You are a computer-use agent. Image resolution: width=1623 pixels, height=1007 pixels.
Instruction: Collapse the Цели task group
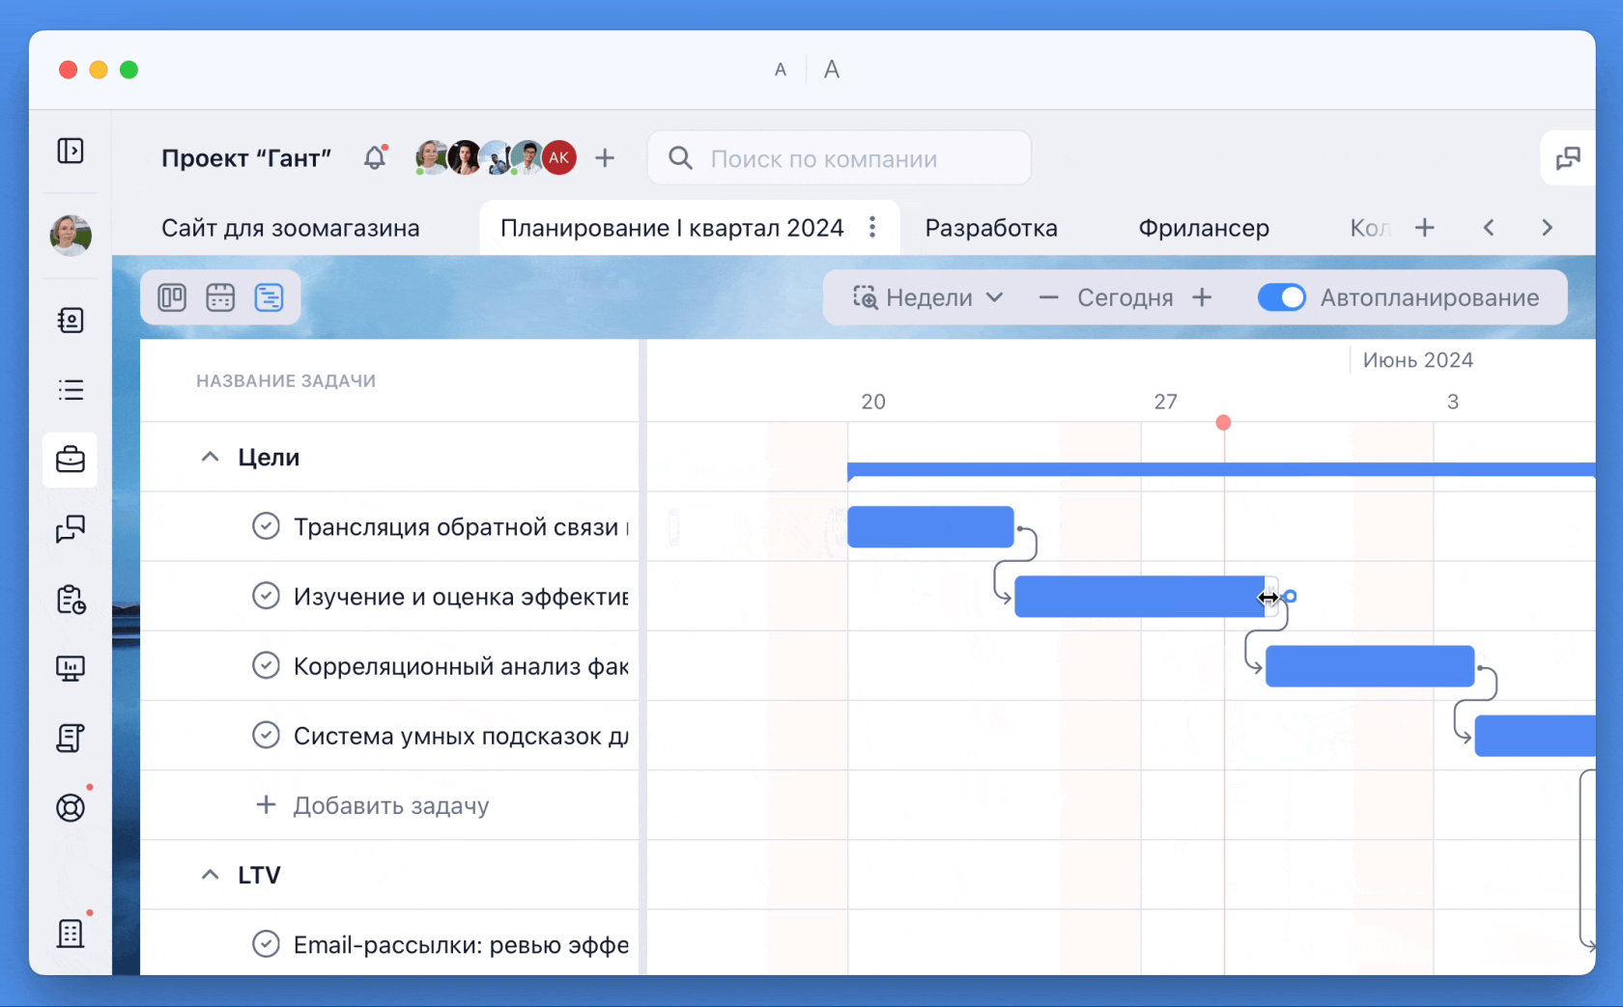click(x=210, y=457)
